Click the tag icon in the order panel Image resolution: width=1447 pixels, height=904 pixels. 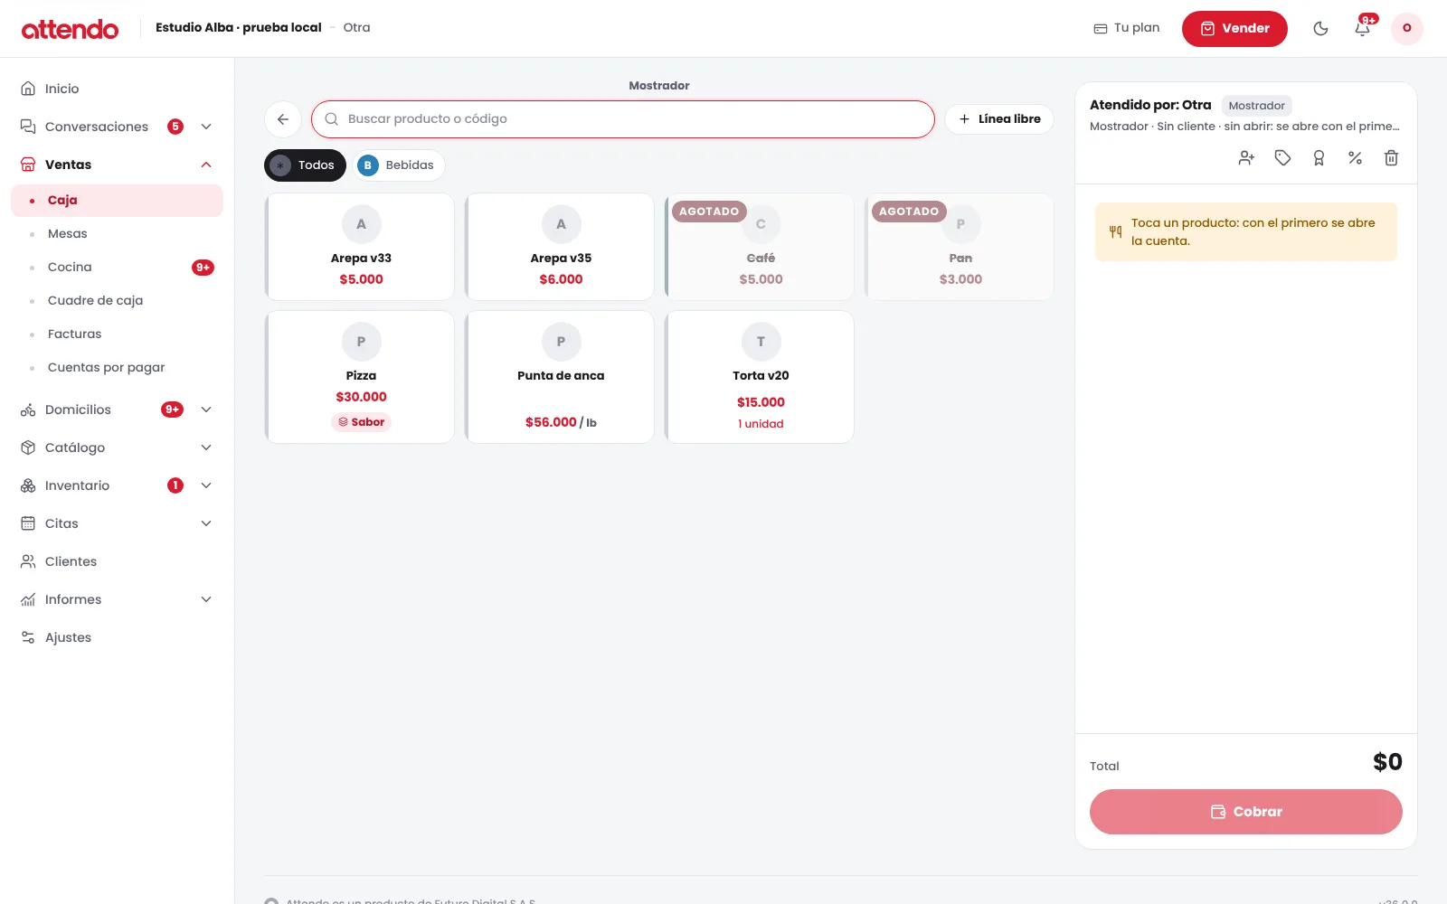[x=1282, y=158]
